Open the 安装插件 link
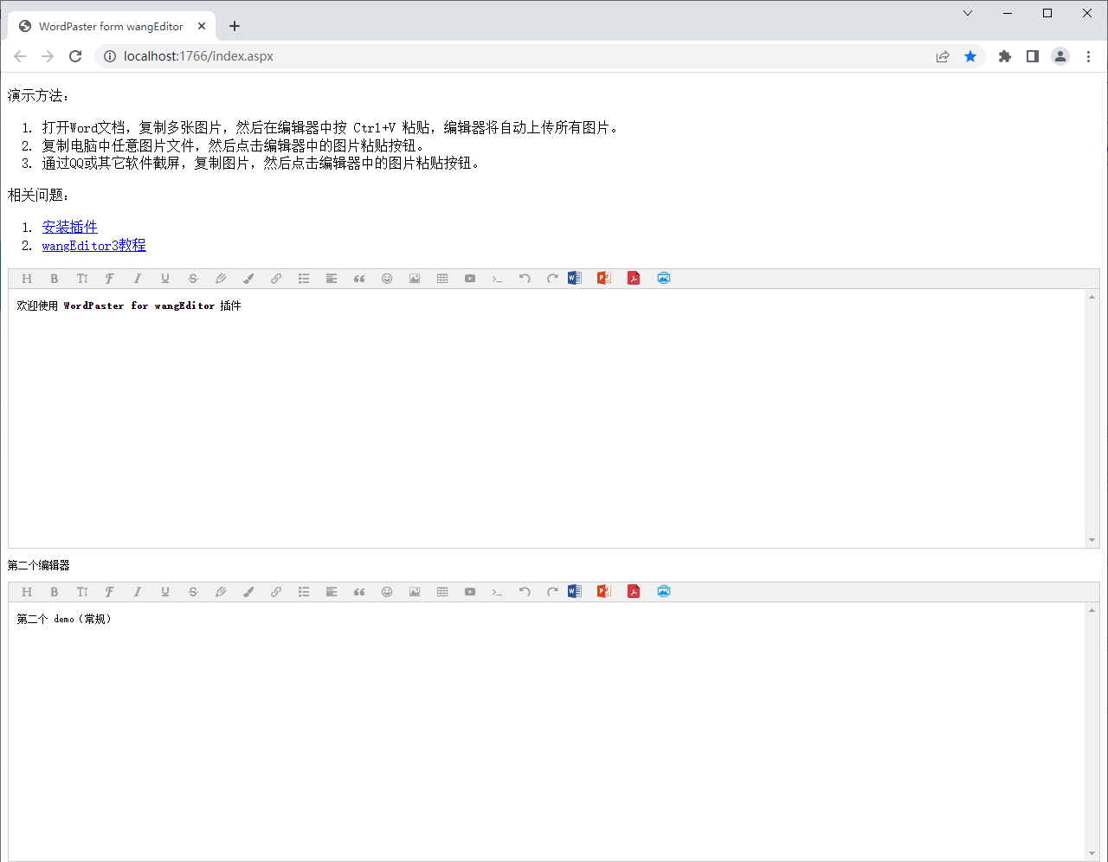 [x=69, y=227]
